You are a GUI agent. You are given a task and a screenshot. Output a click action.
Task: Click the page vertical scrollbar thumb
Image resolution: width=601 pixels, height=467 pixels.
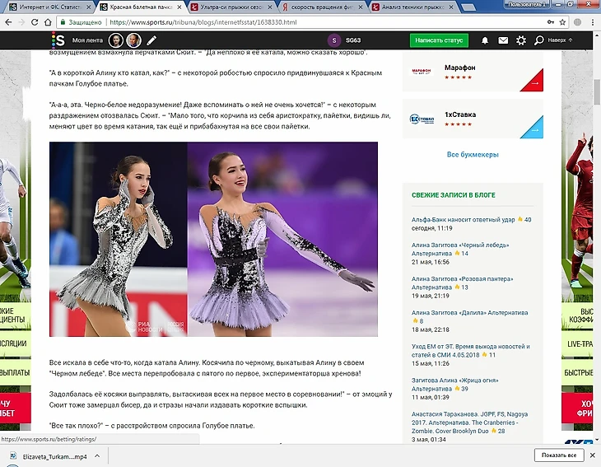pos(597,92)
